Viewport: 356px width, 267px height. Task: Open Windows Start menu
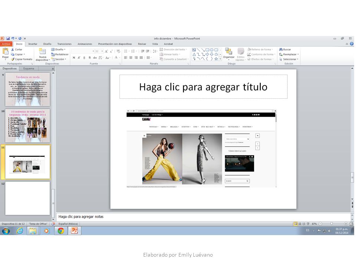click(6, 231)
